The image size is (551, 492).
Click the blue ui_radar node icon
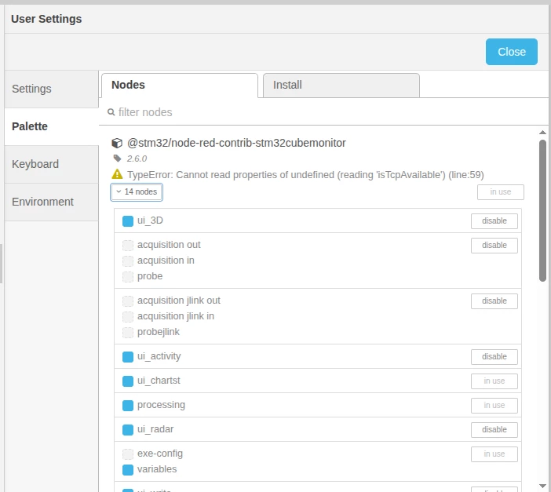point(128,429)
